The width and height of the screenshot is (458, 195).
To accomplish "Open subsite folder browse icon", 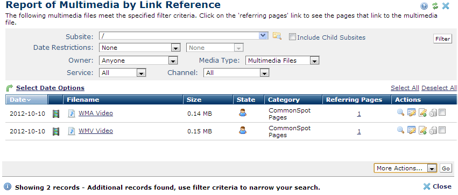I will (x=277, y=36).
